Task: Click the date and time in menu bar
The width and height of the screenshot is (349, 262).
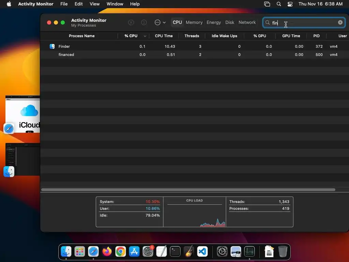Action: (x=320, y=4)
